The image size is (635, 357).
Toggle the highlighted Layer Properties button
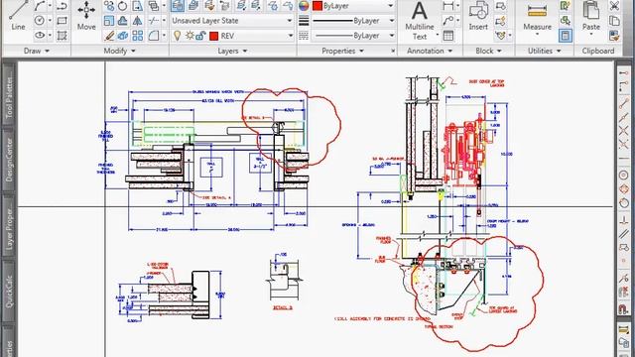click(x=177, y=6)
